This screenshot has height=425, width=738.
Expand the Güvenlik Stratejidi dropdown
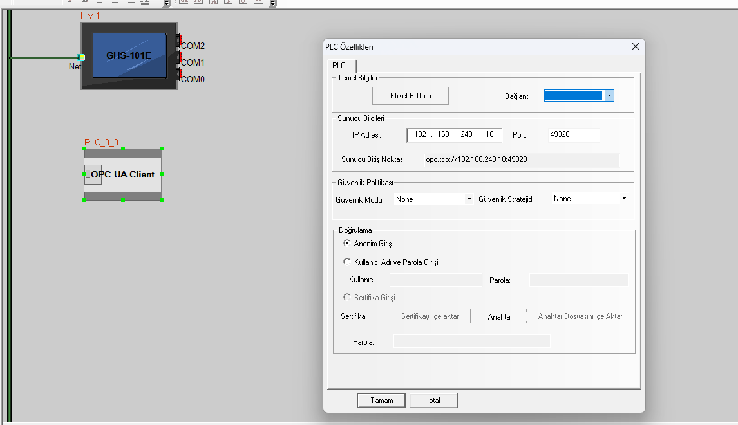click(x=624, y=199)
